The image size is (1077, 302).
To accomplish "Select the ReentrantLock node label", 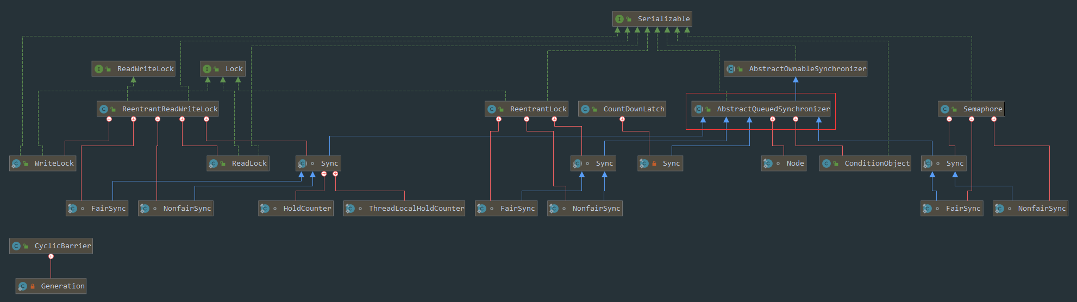I will click(x=538, y=109).
